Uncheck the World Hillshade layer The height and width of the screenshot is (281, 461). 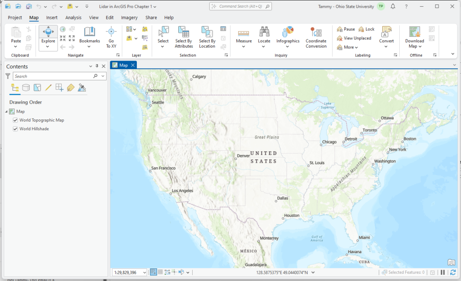click(15, 129)
